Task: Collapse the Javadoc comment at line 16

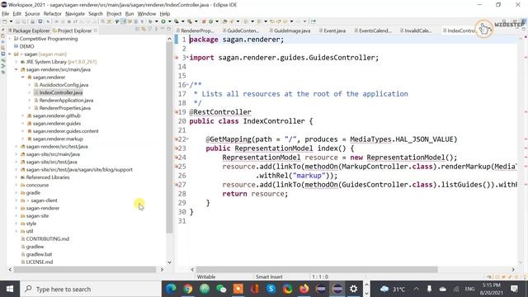Action: [x=187, y=85]
